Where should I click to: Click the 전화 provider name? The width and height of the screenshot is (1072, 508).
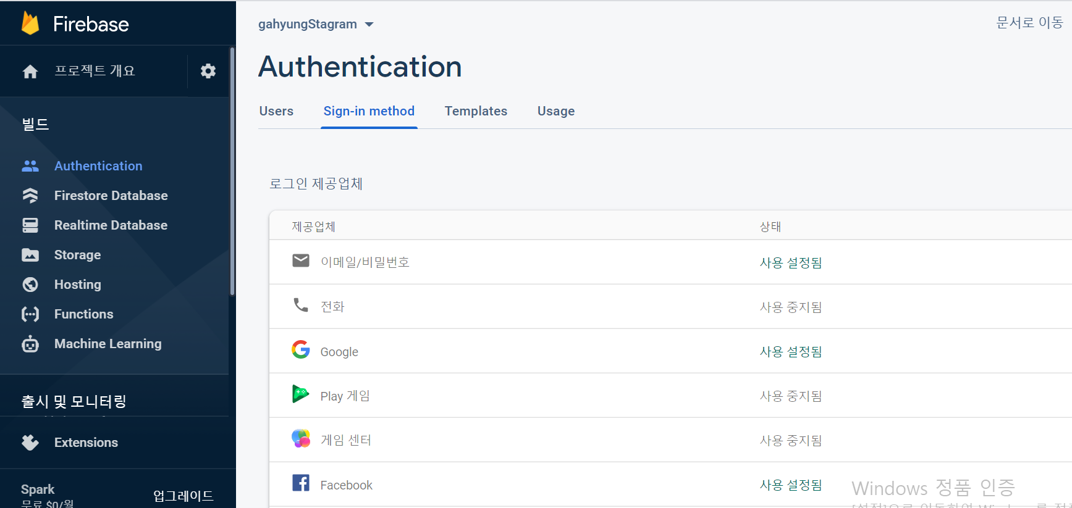click(x=332, y=307)
